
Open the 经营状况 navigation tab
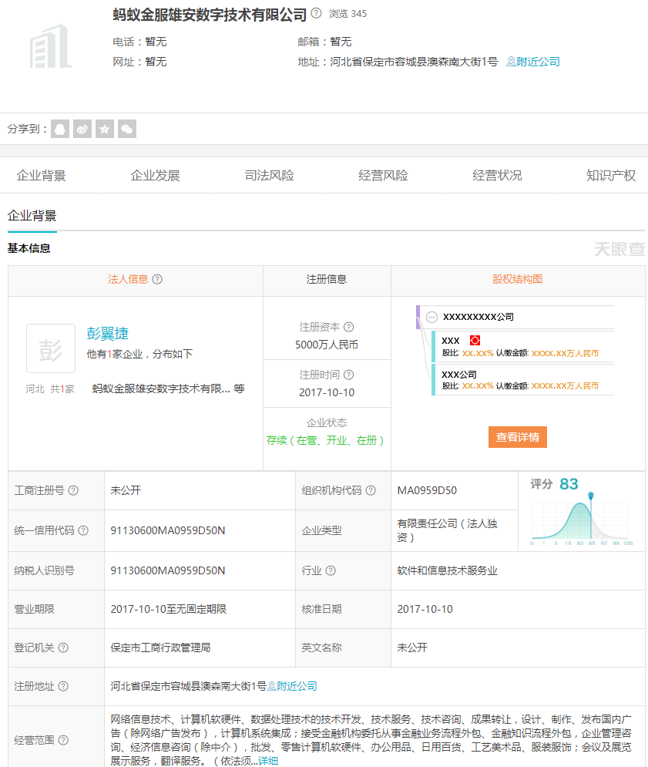(497, 175)
